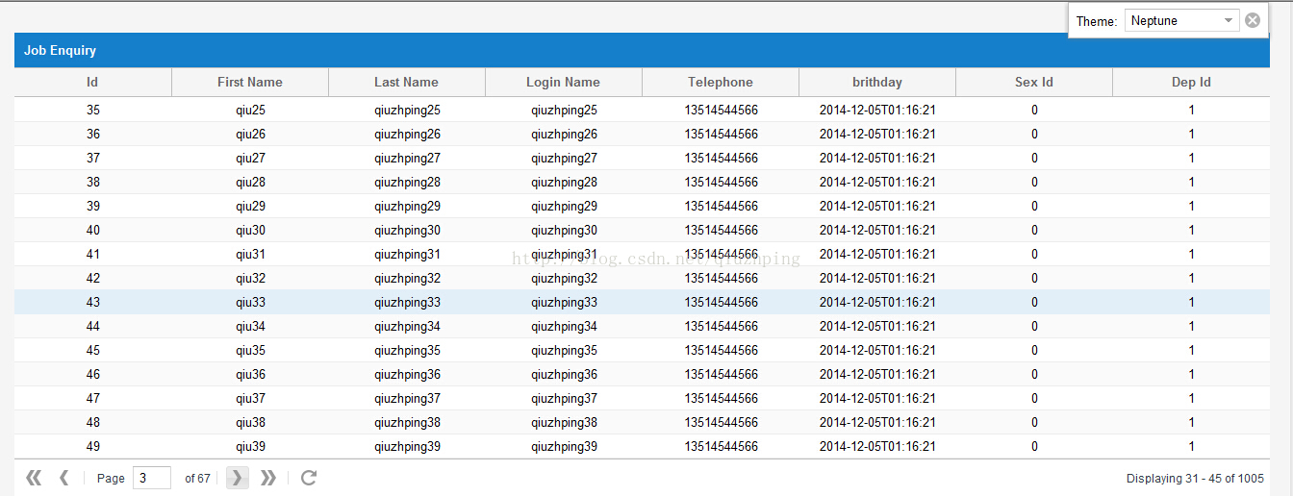Select the highlighted cell with Id 43
Image resolution: width=1293 pixels, height=496 pixels.
point(92,302)
